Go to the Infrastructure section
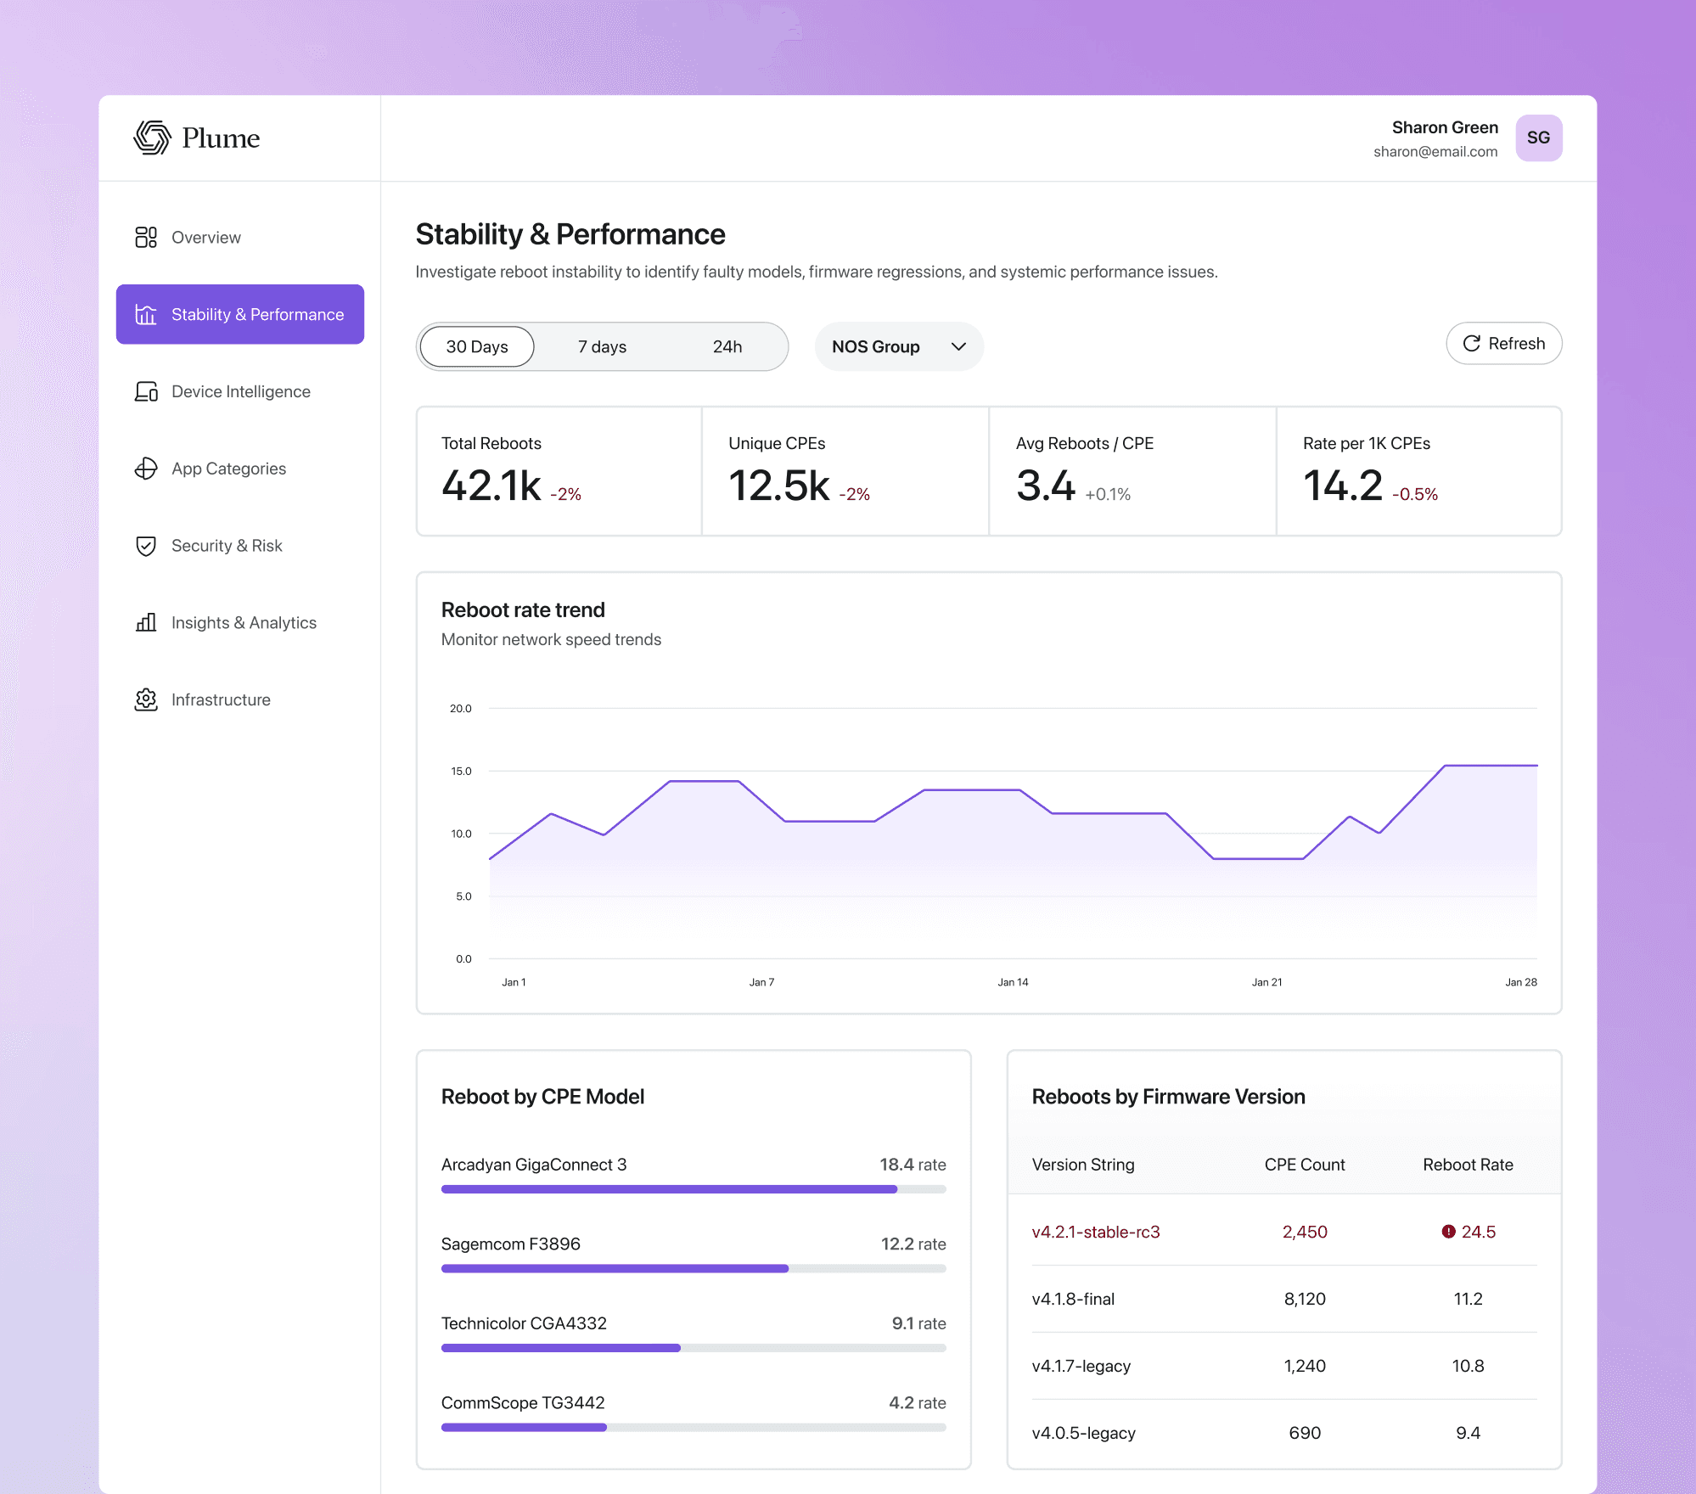The width and height of the screenshot is (1696, 1494). pyautogui.click(x=221, y=699)
